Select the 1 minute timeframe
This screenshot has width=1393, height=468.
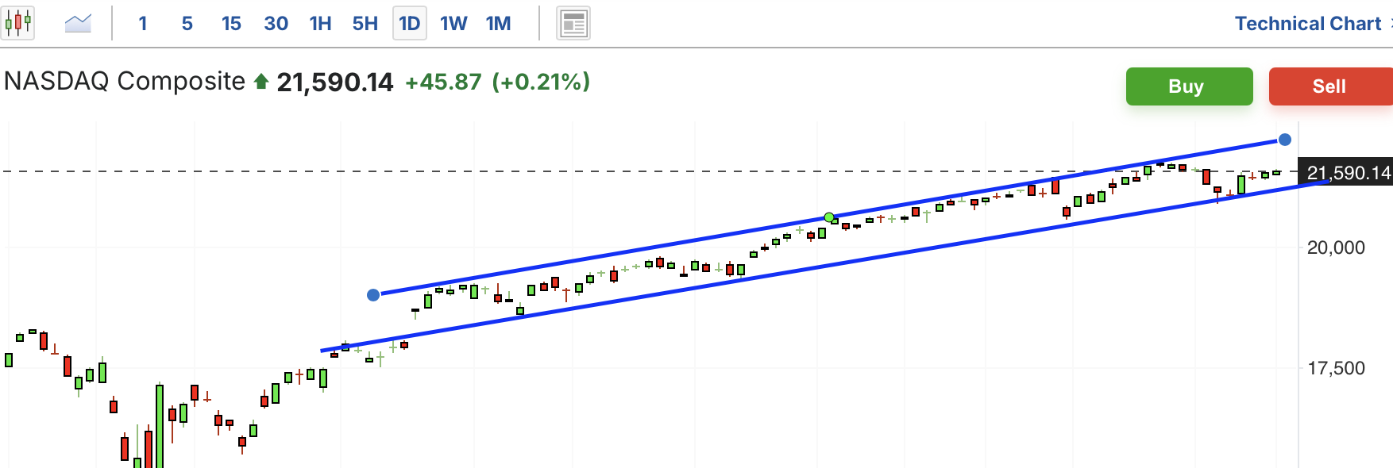pos(143,23)
